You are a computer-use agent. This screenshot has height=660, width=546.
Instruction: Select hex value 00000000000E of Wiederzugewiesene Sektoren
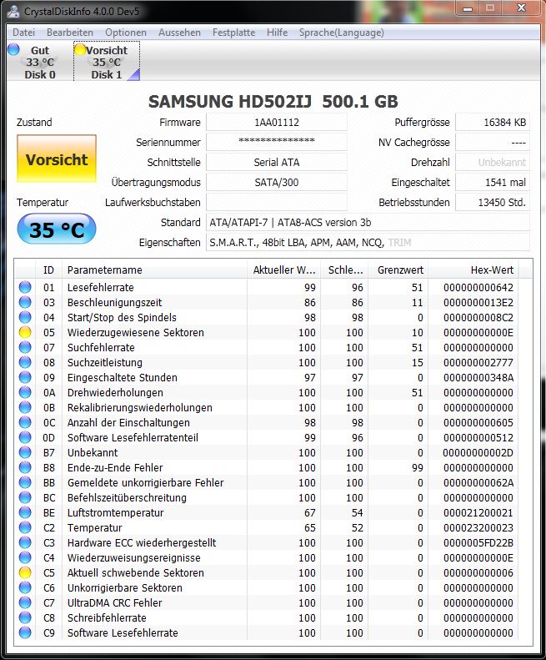point(478,333)
